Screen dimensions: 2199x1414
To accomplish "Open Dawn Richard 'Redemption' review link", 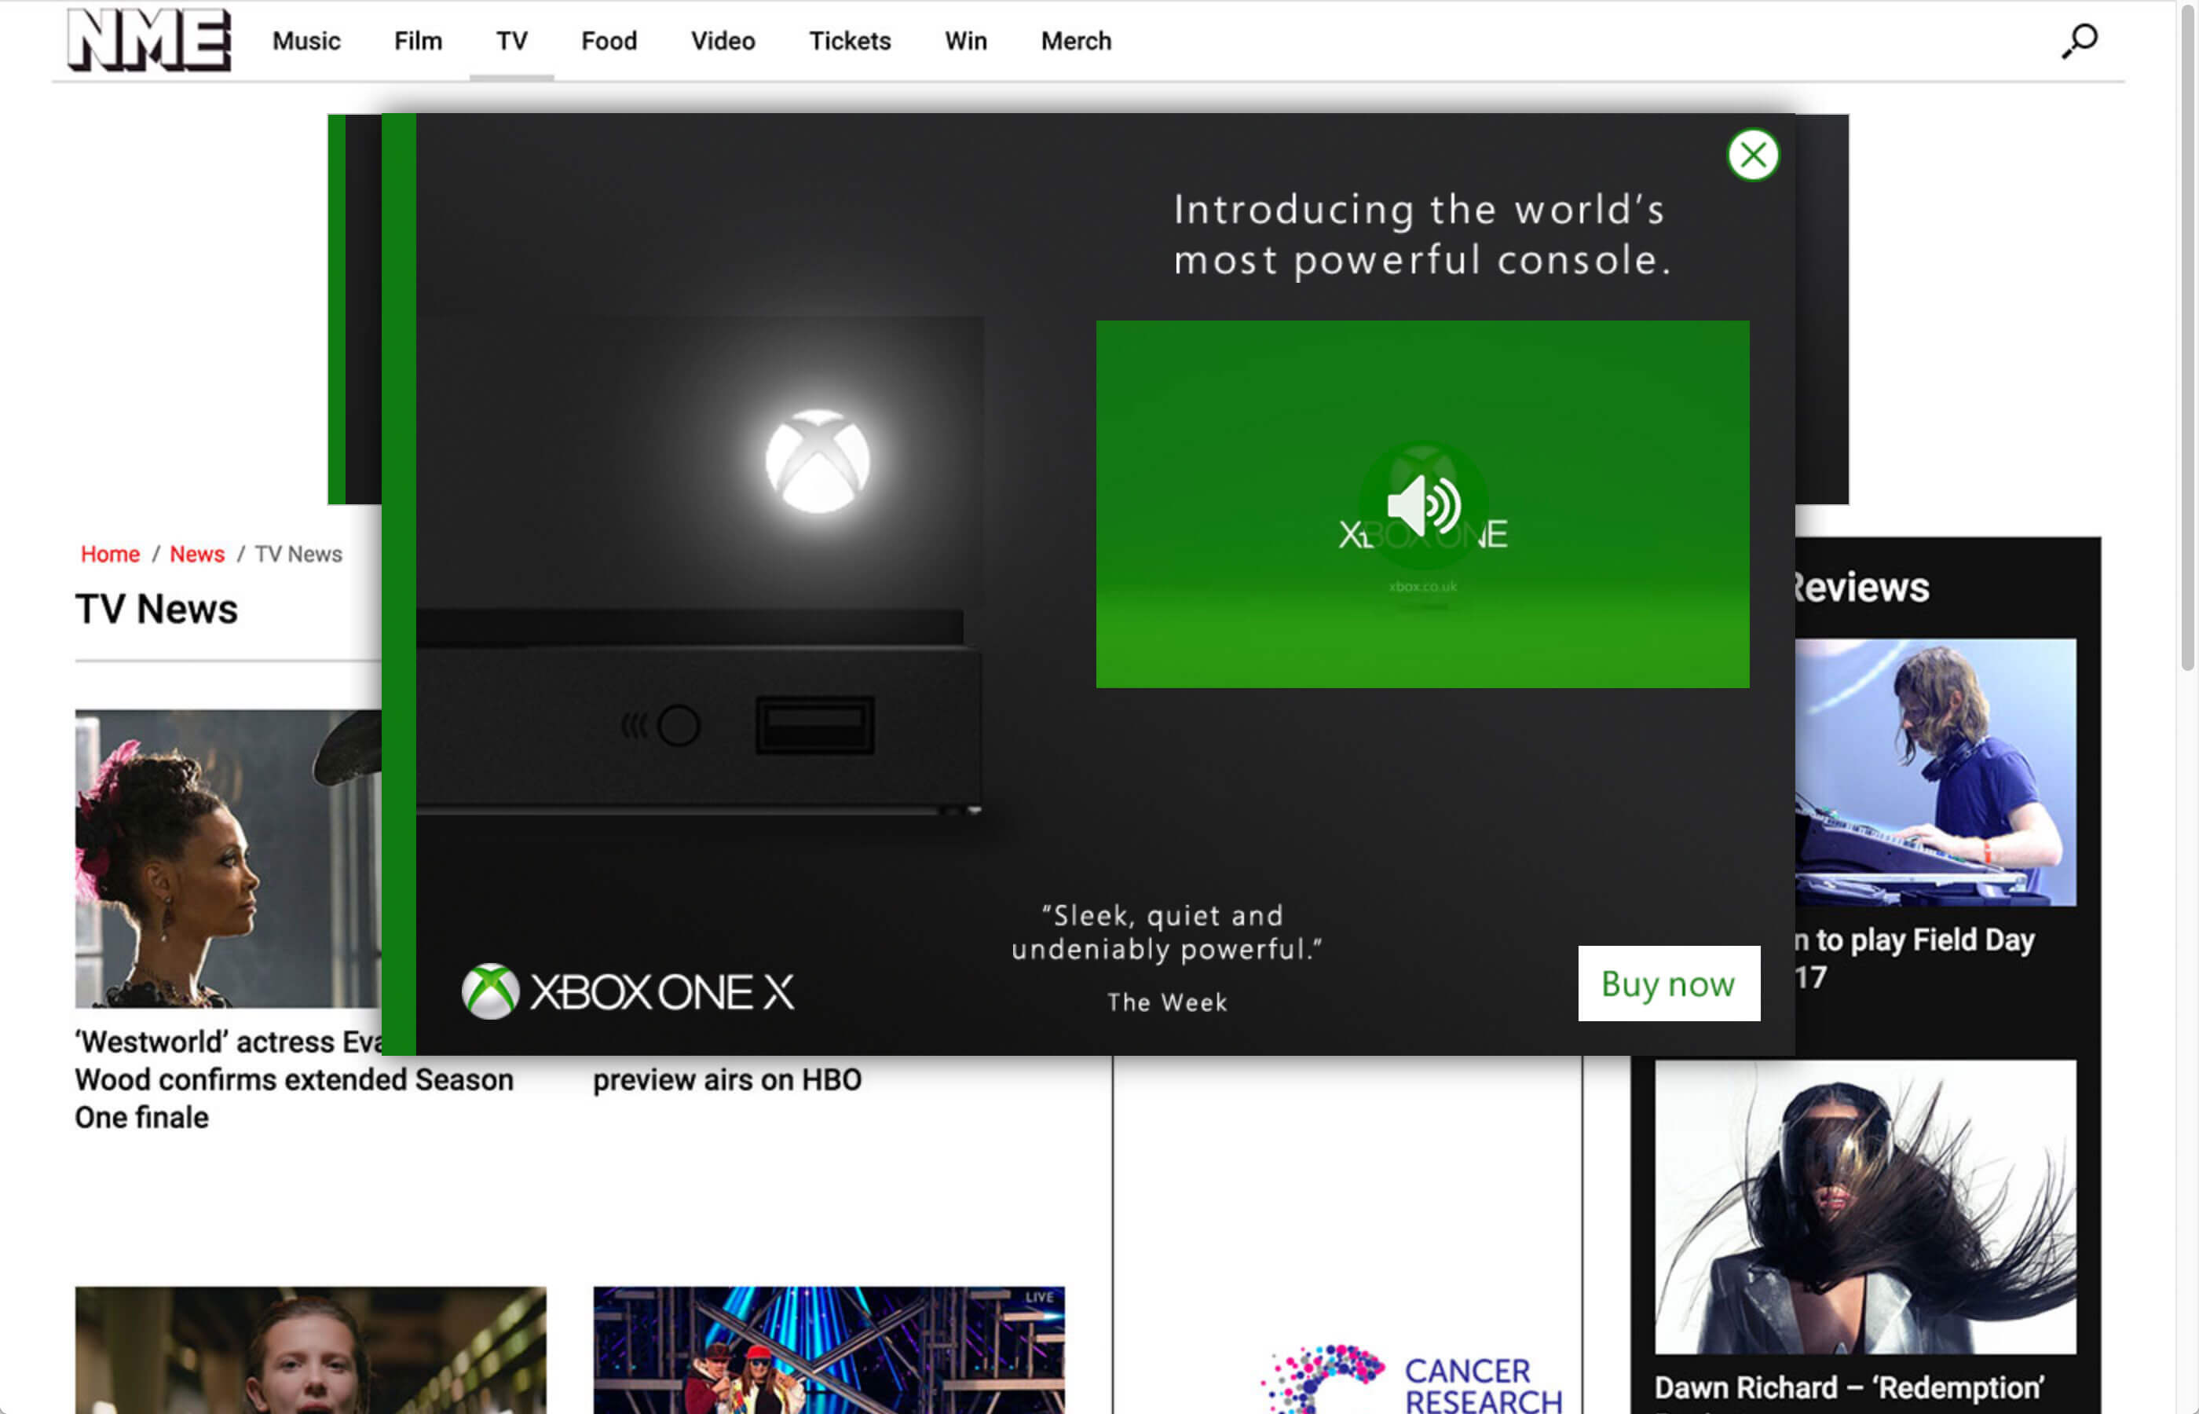I will click(1850, 1387).
